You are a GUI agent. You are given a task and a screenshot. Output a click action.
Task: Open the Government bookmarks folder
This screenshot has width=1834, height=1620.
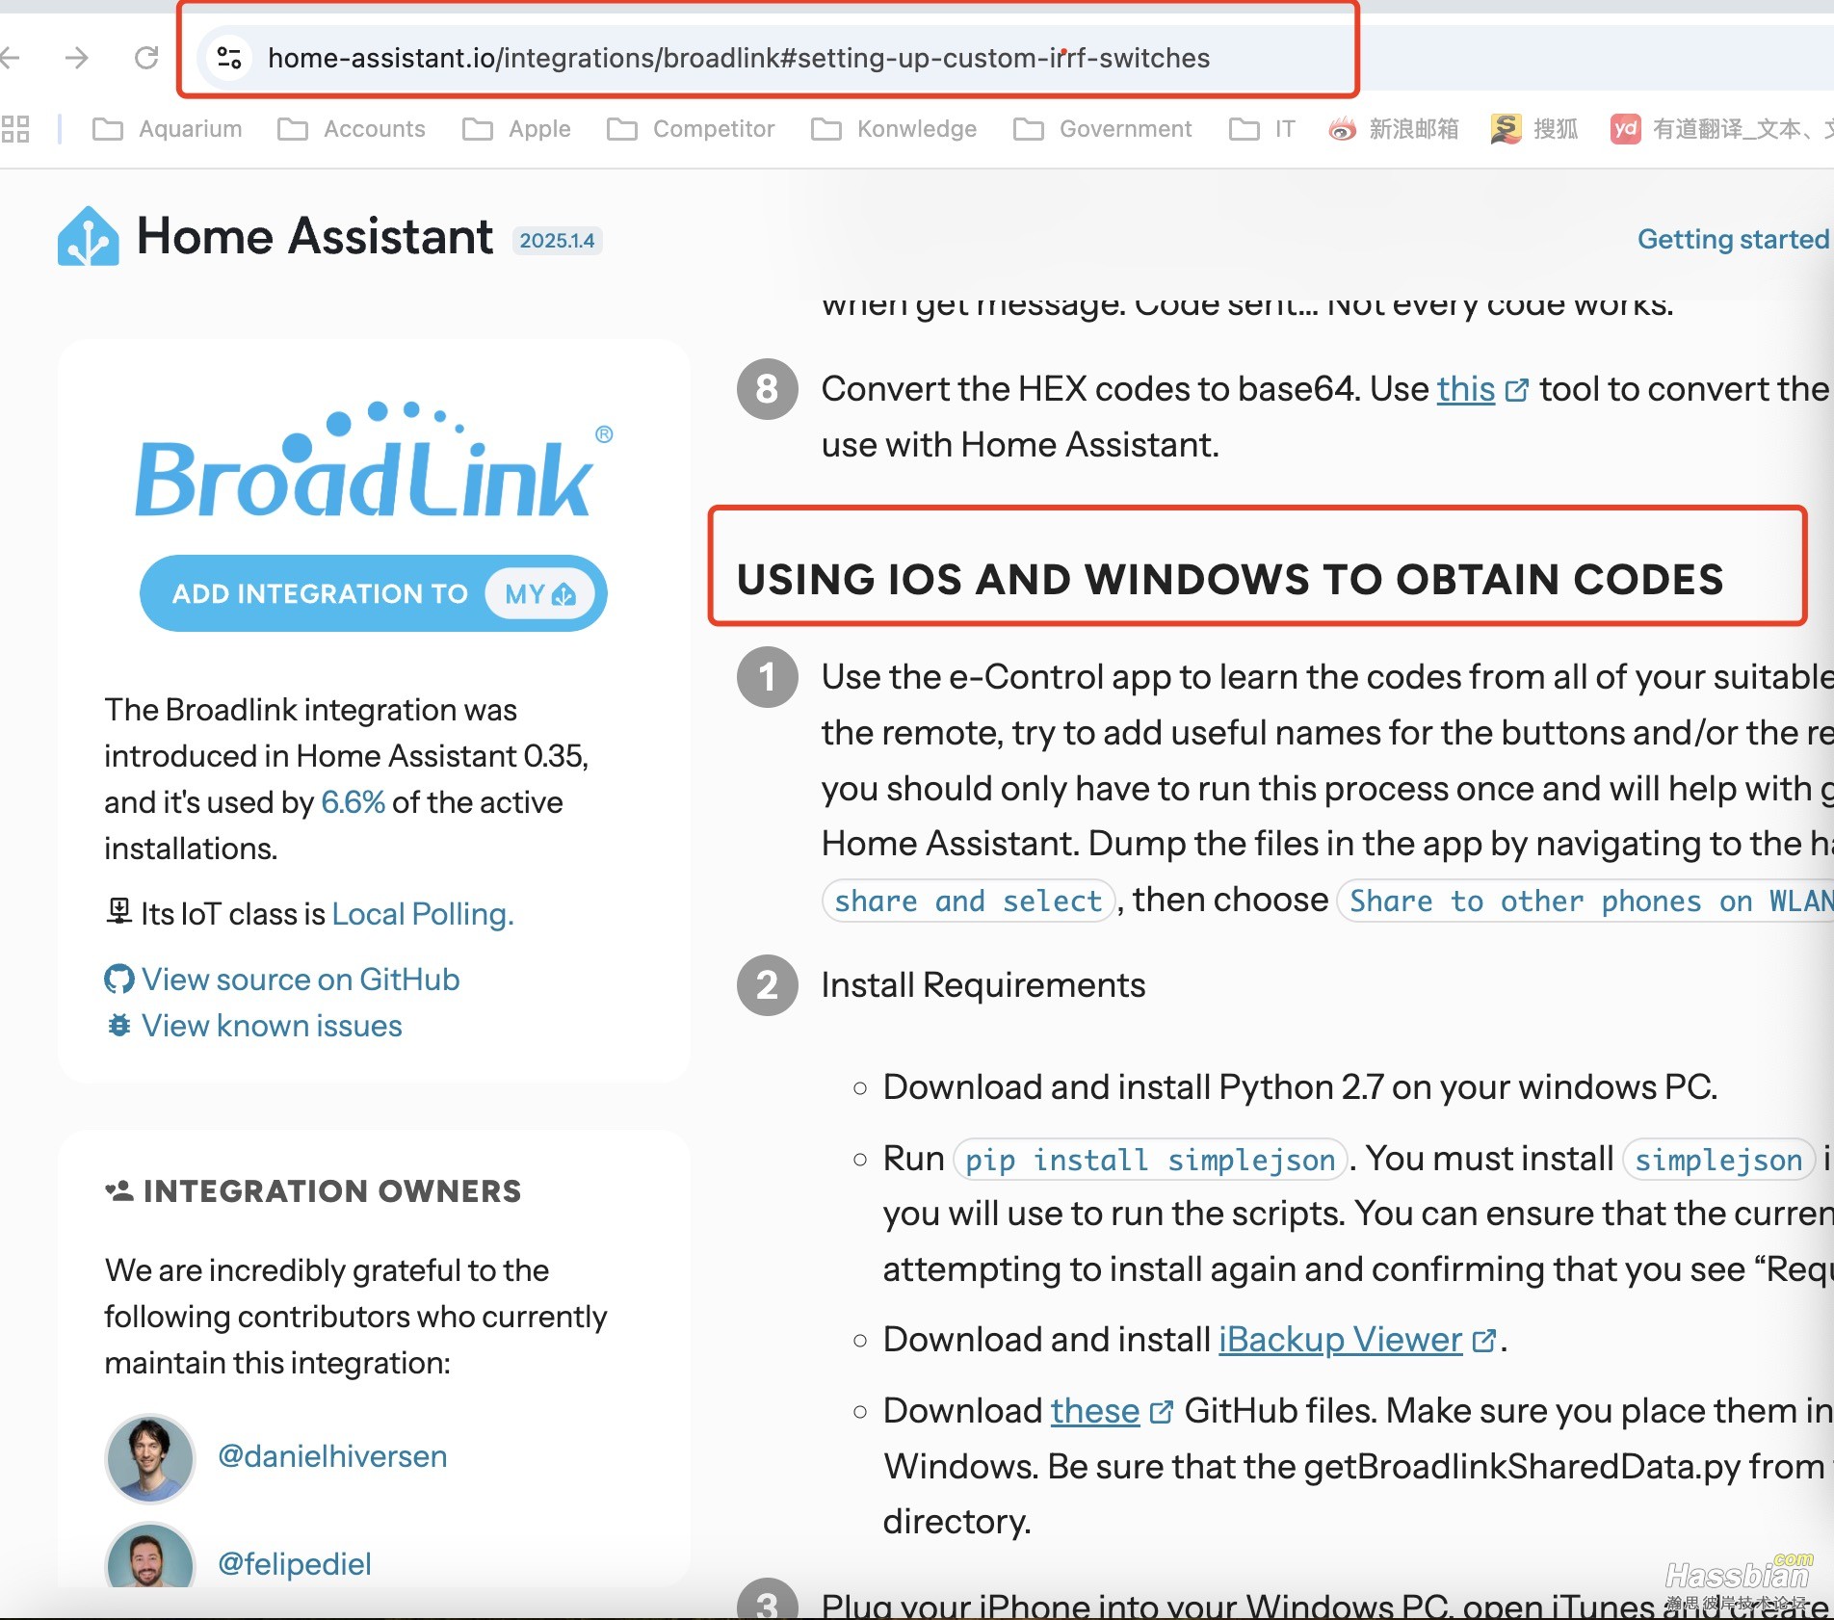1103,129
